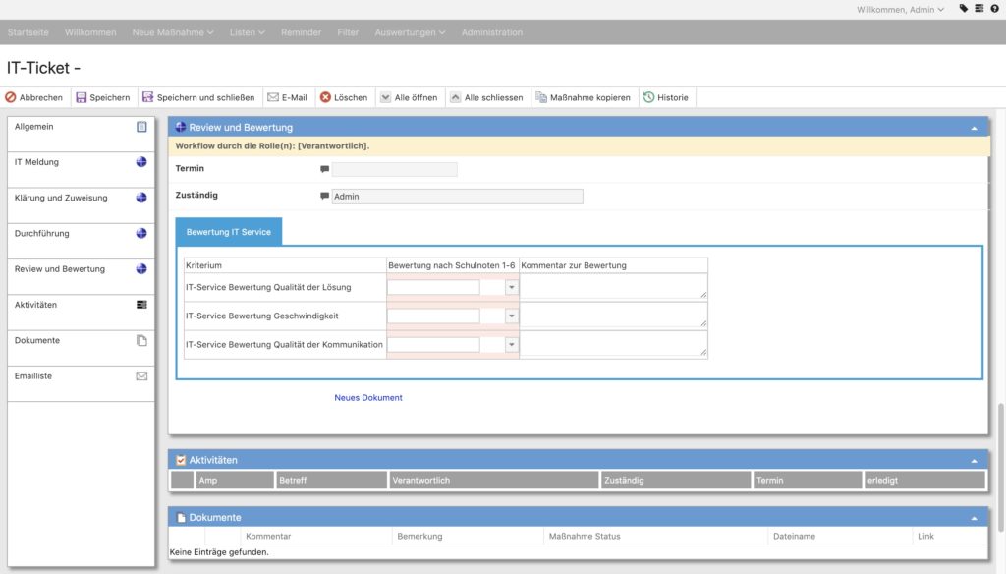Viewport: 1006px width, 574px height.
Task: Open the list icon in top bar
Action: click(979, 8)
